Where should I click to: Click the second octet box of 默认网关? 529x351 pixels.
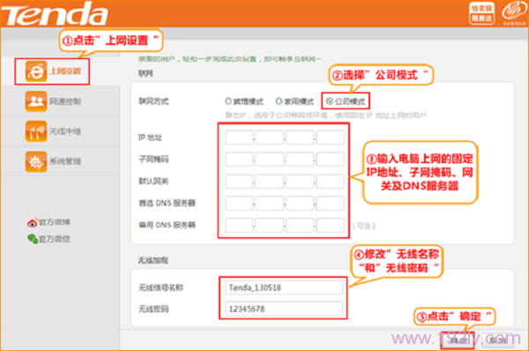pos(269,182)
